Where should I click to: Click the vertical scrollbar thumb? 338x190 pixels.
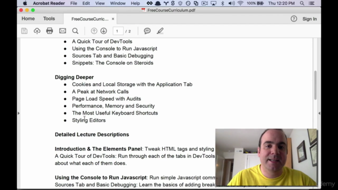(x=315, y=85)
